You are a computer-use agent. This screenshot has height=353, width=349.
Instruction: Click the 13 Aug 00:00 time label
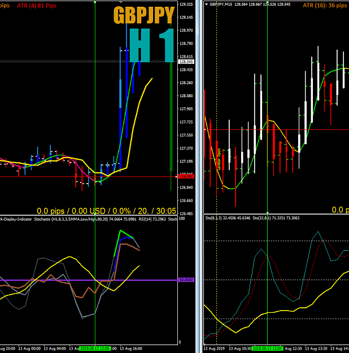[x=29, y=348]
